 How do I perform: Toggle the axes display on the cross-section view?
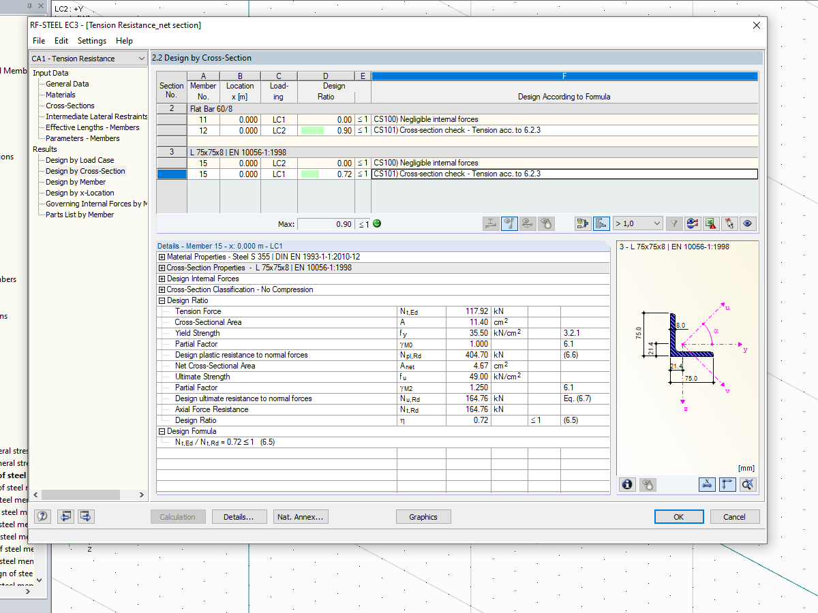tap(727, 484)
